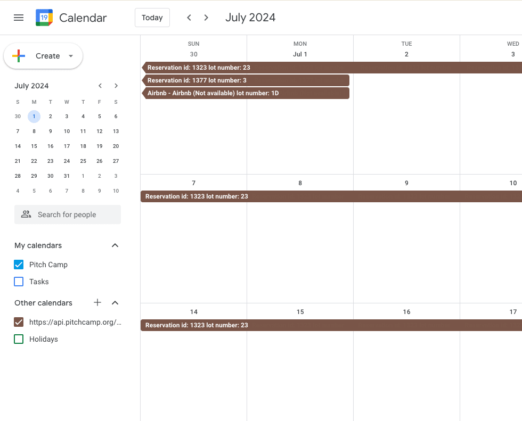Enable the Holidays calendar checkbox
522x421 pixels.
click(x=19, y=339)
